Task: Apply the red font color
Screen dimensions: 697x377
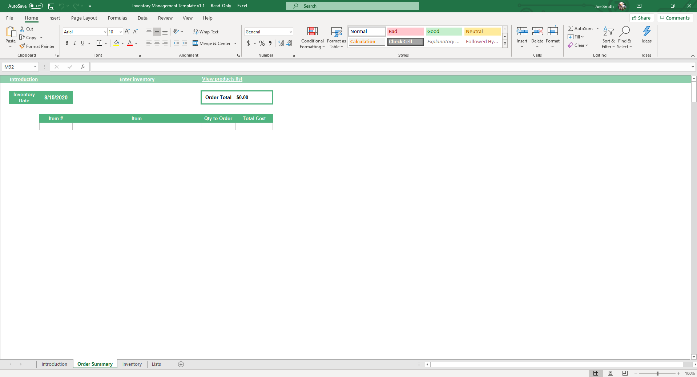Action: point(130,43)
